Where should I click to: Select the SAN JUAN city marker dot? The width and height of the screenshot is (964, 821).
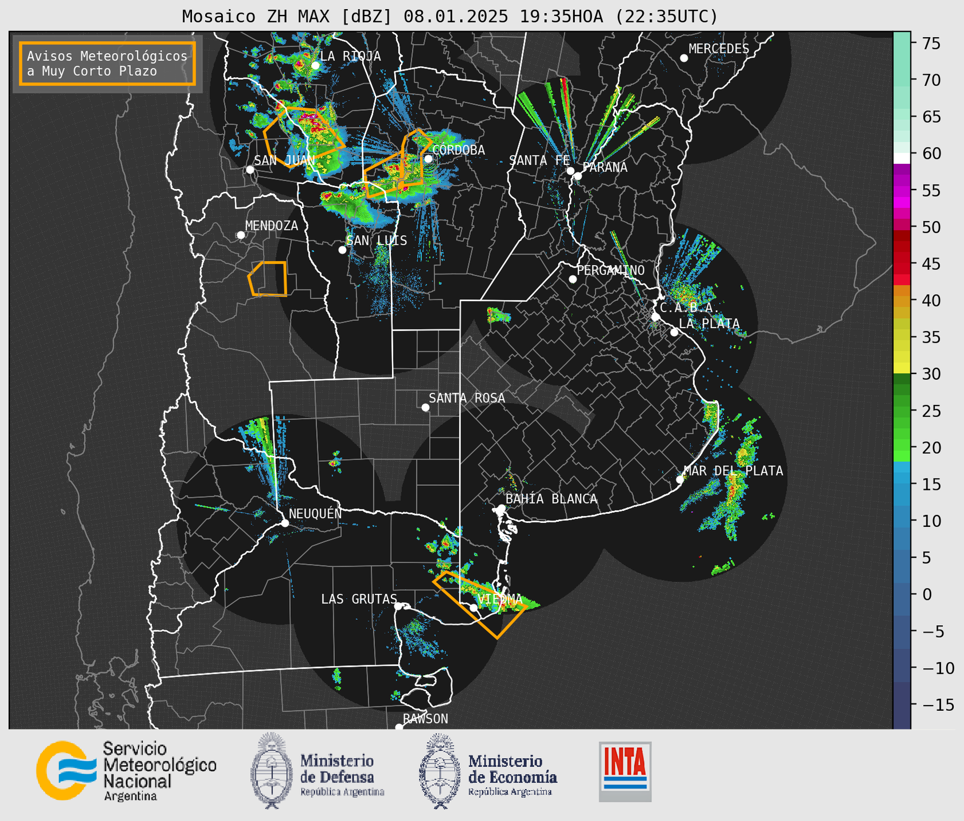[x=250, y=170]
